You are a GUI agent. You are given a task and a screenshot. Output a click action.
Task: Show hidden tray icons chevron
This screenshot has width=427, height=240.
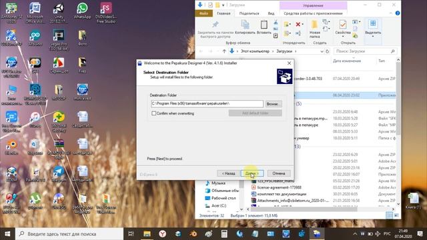pyautogui.click(x=355, y=234)
